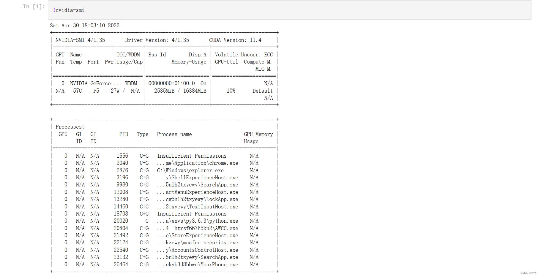Click the CUDA Version: 11.4 label
The height and width of the screenshot is (277, 541).
coord(235,40)
